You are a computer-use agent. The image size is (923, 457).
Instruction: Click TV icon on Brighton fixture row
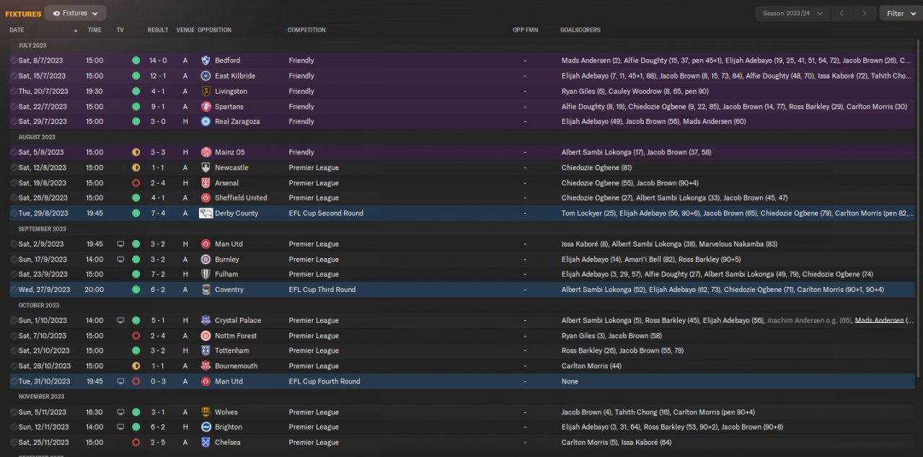click(x=120, y=427)
